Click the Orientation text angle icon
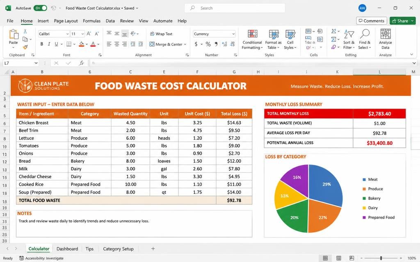The height and width of the screenshot is (262, 420). (x=133, y=34)
